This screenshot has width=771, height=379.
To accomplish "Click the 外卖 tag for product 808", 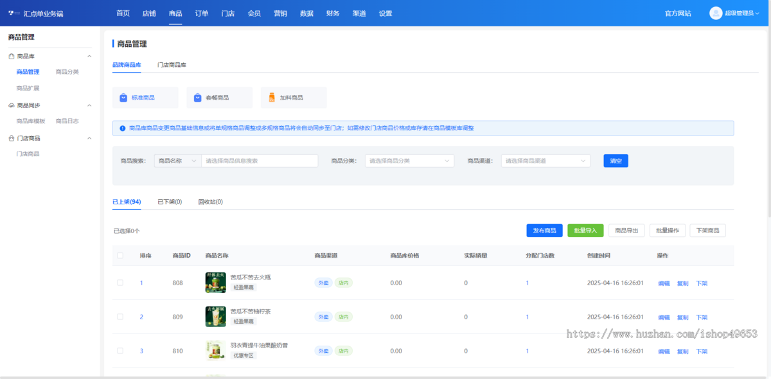I will pyautogui.click(x=323, y=283).
